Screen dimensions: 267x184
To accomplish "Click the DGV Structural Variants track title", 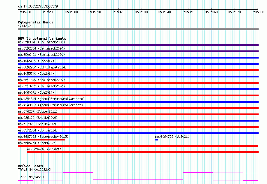I will [42, 38].
